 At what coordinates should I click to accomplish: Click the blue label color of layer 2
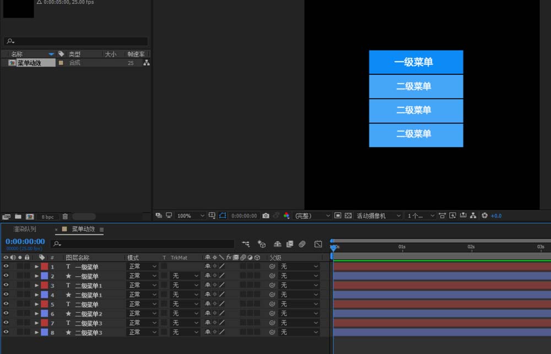pyautogui.click(x=44, y=276)
